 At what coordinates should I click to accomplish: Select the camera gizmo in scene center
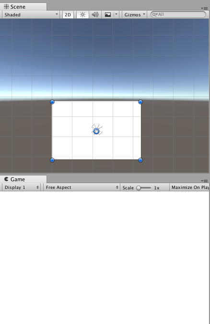pos(97,130)
